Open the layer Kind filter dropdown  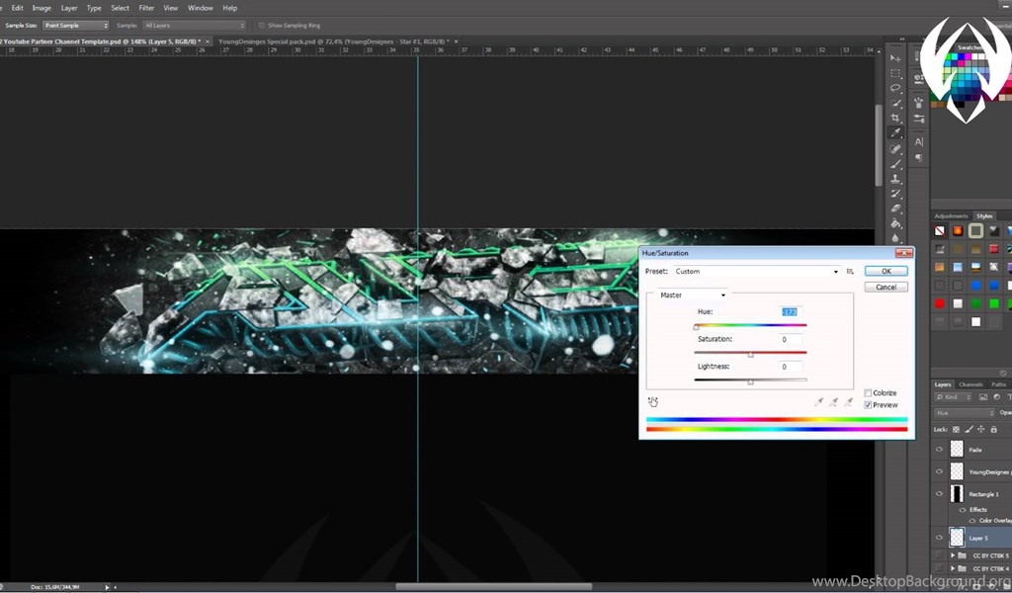(954, 397)
